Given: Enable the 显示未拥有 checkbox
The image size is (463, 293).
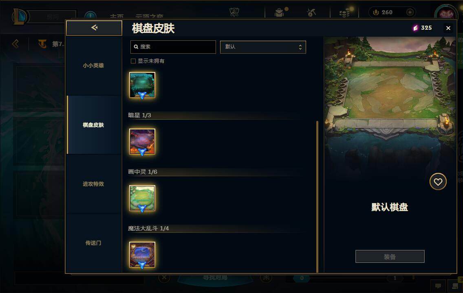Looking at the screenshot, I should pyautogui.click(x=133, y=61).
